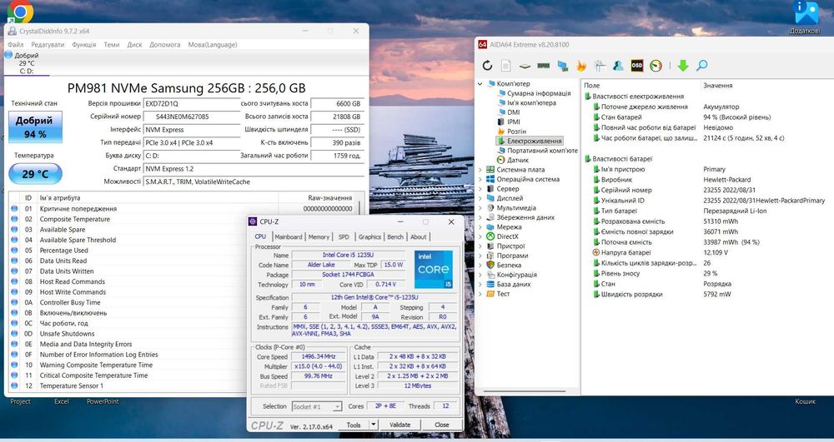
Task: Open the Додаткові desktop shortcut icon
Action: coord(806,12)
